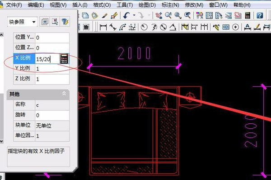Select the Center Mark tool
The height and width of the screenshot is (180, 271).
point(235,27)
